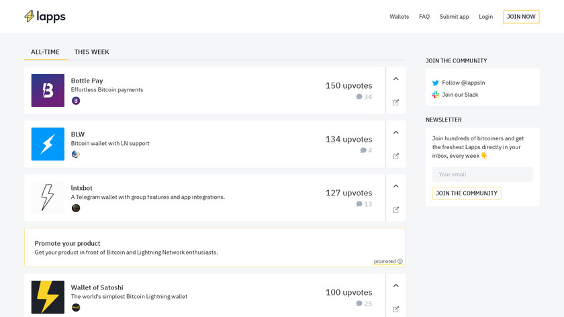Switch to the THIS WEEK tab
This screenshot has width=564, height=317.
[92, 52]
